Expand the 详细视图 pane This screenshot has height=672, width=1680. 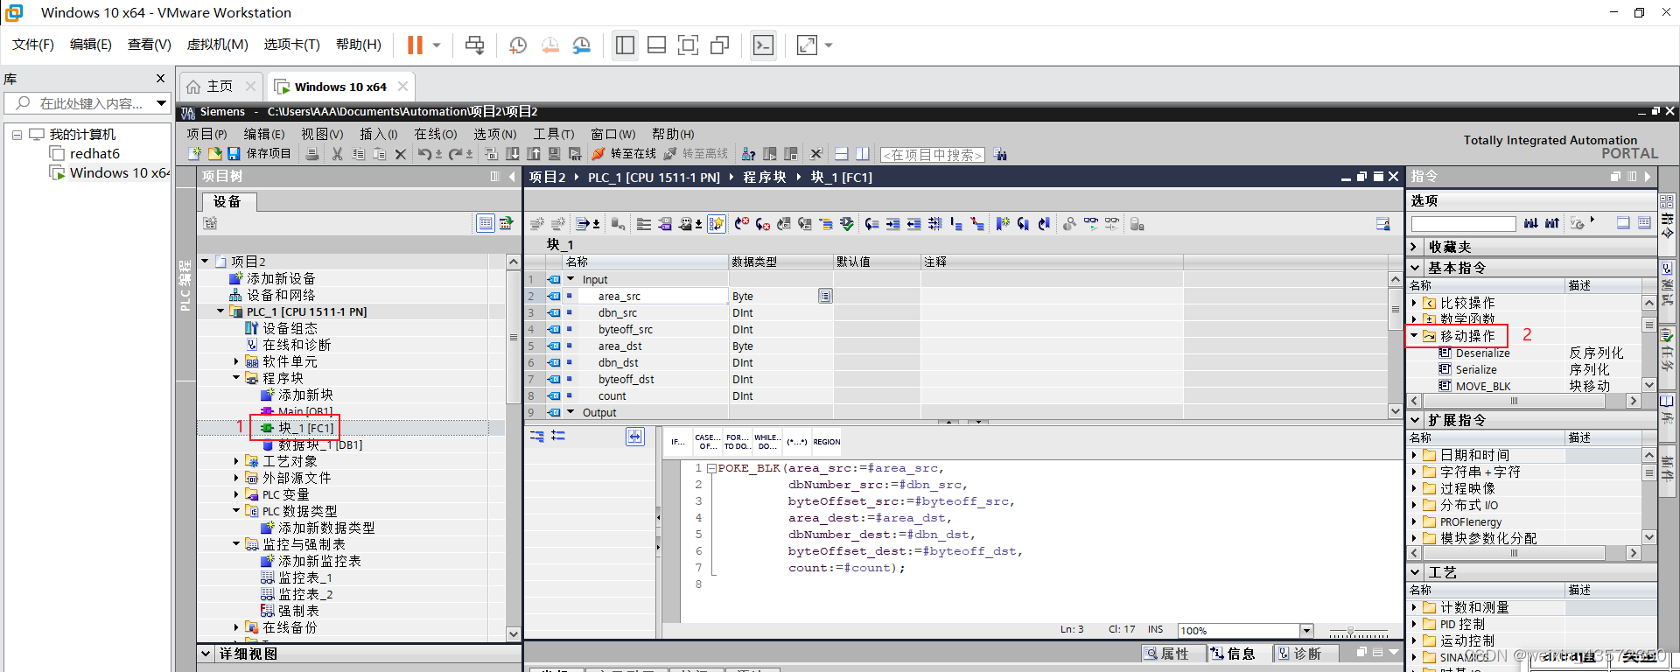(x=206, y=654)
